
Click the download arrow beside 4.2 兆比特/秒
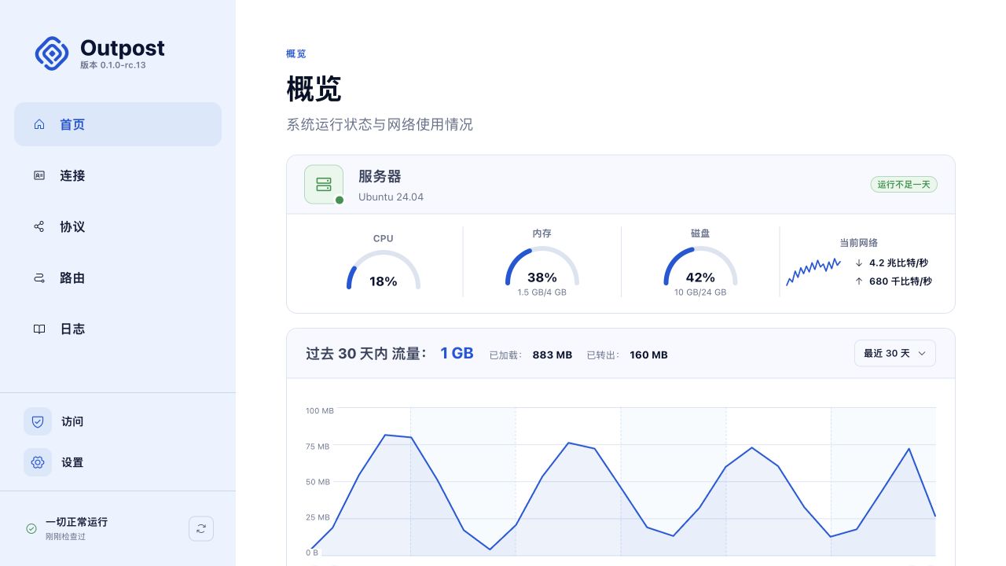[859, 263]
